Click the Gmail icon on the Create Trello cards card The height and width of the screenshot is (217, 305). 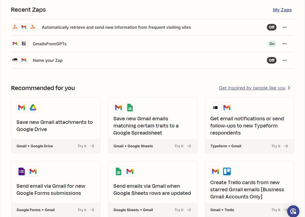pos(215,171)
